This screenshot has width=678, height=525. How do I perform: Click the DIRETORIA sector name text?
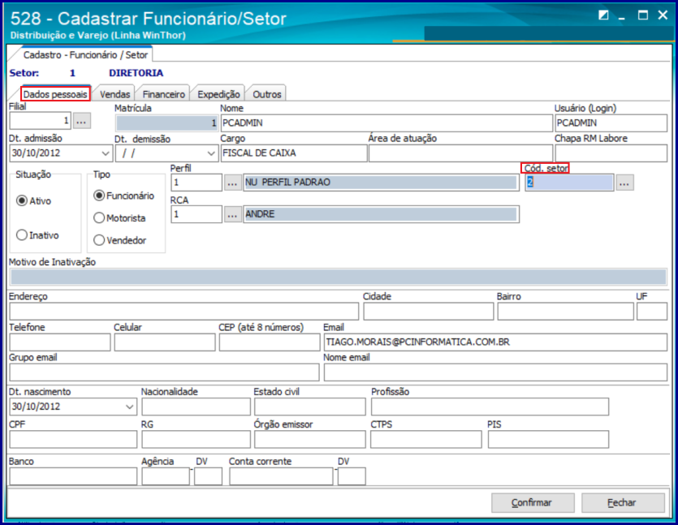pos(136,73)
